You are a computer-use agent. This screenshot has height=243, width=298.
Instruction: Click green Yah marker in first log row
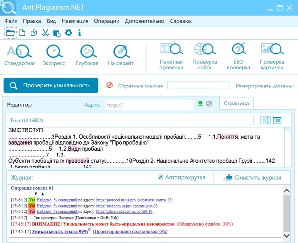[x=32, y=200]
